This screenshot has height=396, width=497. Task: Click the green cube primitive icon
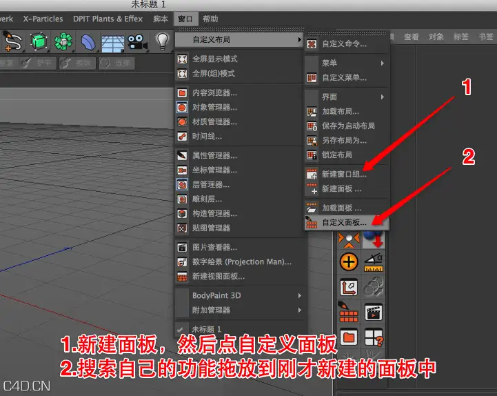click(x=39, y=41)
